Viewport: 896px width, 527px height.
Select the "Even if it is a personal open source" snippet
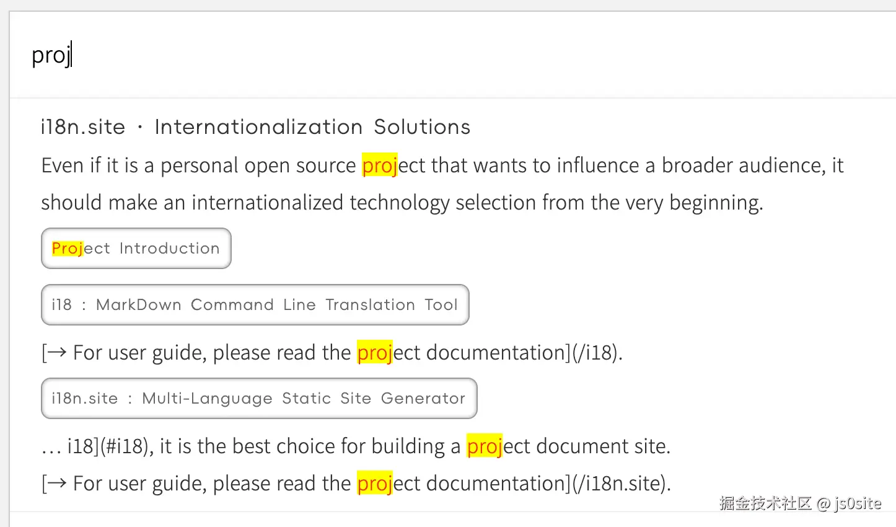click(x=198, y=166)
